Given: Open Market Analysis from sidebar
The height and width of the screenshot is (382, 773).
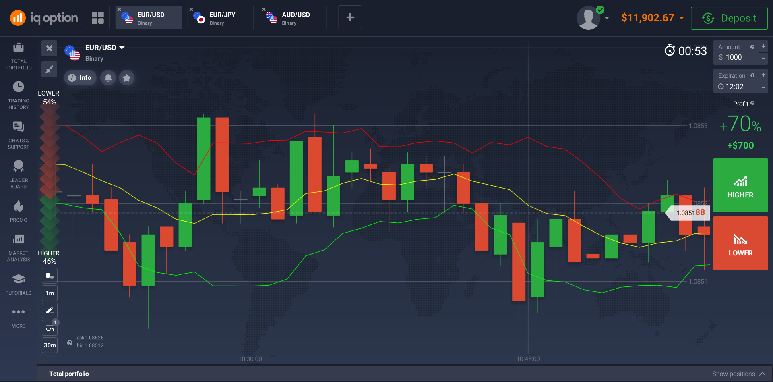Looking at the screenshot, I should pyautogui.click(x=19, y=247).
